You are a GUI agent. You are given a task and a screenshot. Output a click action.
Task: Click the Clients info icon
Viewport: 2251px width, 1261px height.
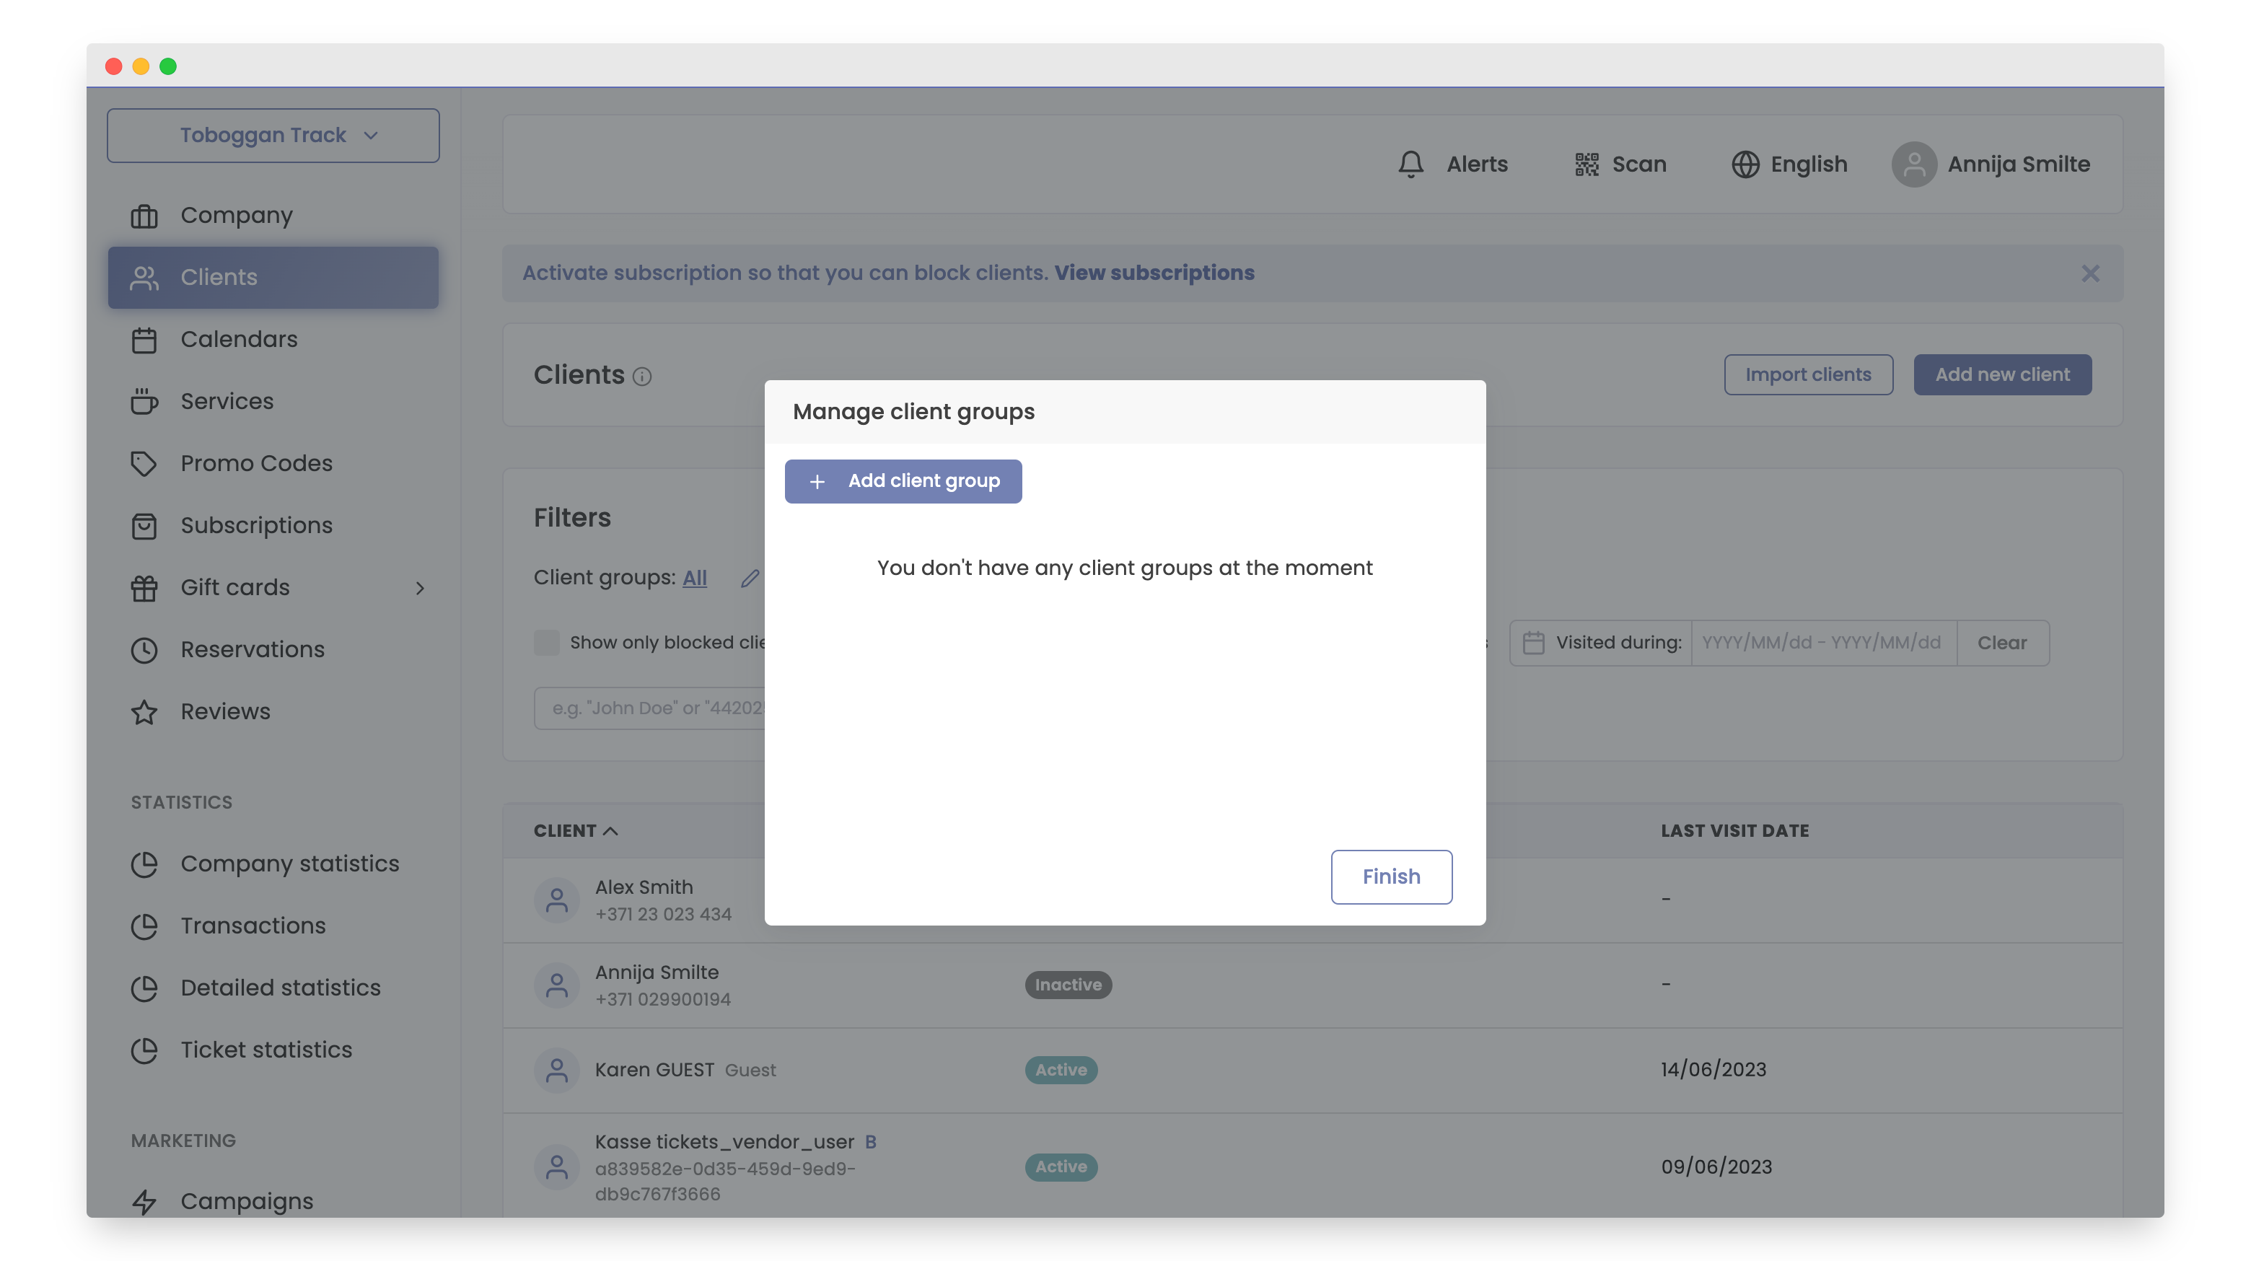click(642, 377)
